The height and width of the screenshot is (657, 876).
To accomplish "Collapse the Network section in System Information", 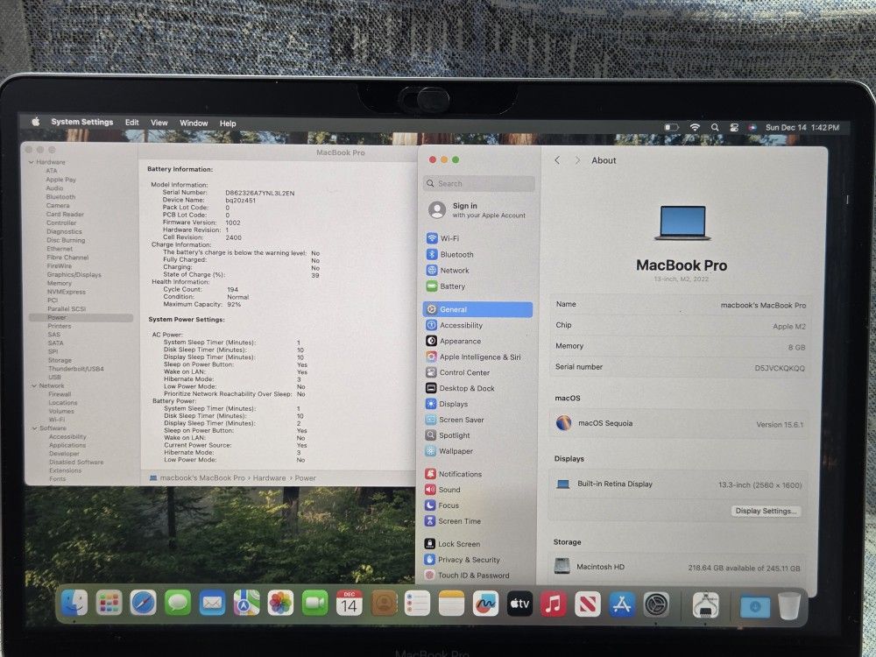I will pos(33,385).
